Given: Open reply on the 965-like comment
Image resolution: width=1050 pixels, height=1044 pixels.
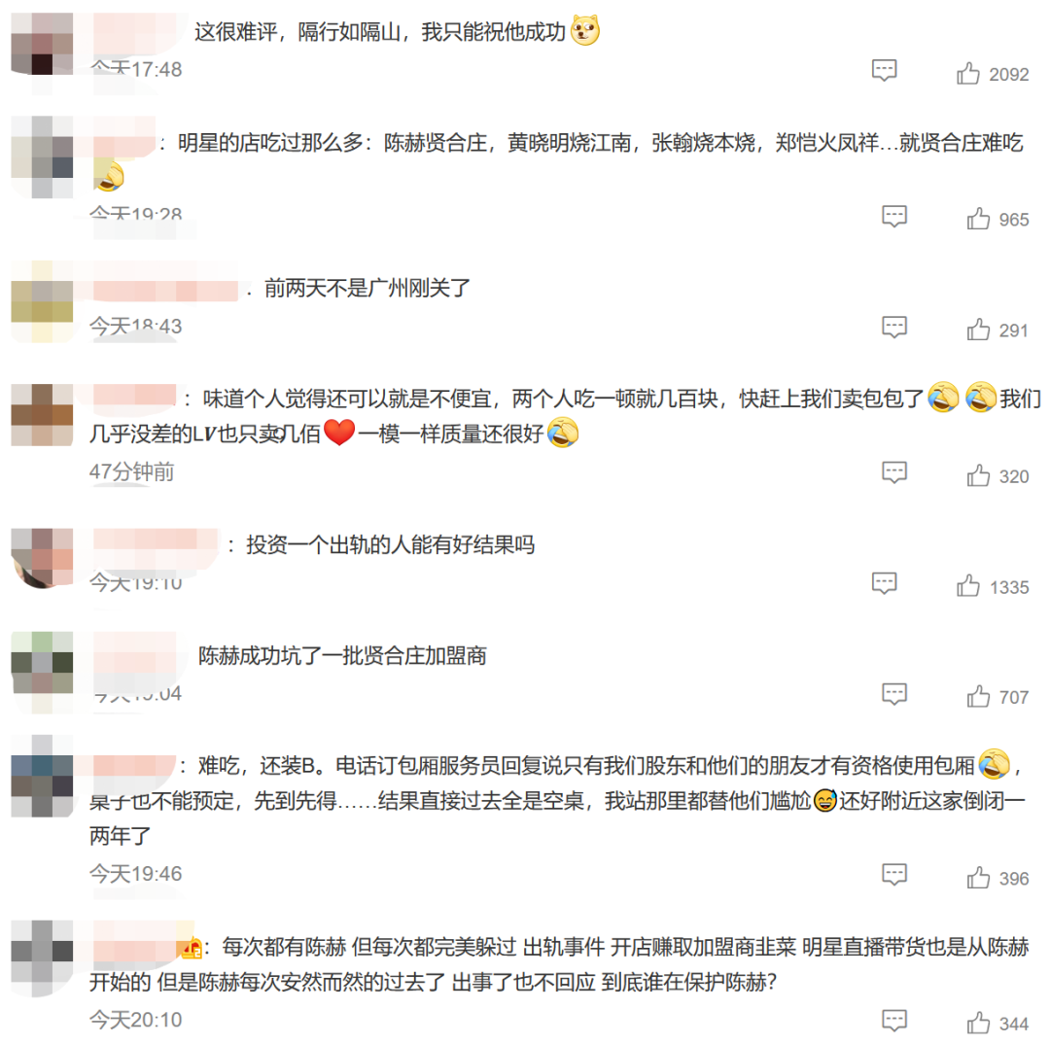Looking at the screenshot, I should (x=894, y=216).
